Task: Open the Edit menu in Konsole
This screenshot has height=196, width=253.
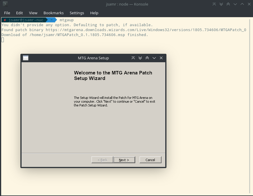Action: point(19,13)
